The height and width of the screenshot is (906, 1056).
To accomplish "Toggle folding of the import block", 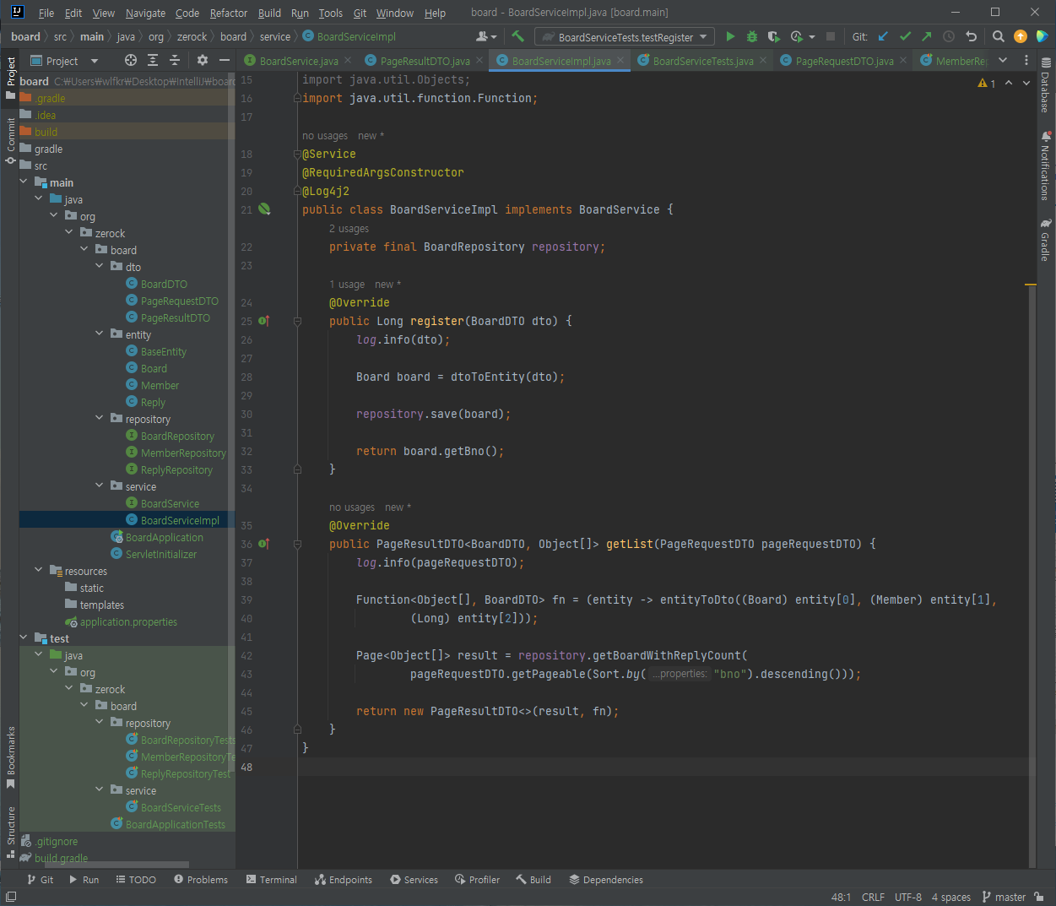I will [x=297, y=98].
